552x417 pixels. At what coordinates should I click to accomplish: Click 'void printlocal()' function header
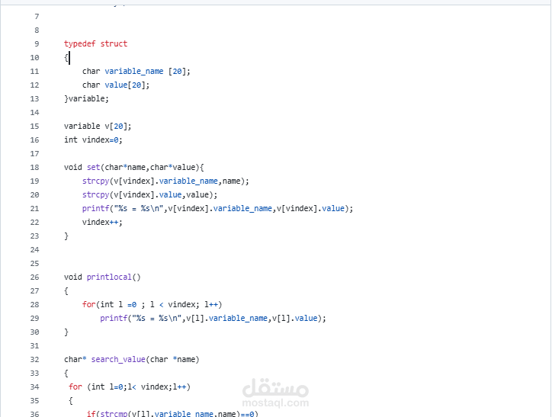pos(102,277)
